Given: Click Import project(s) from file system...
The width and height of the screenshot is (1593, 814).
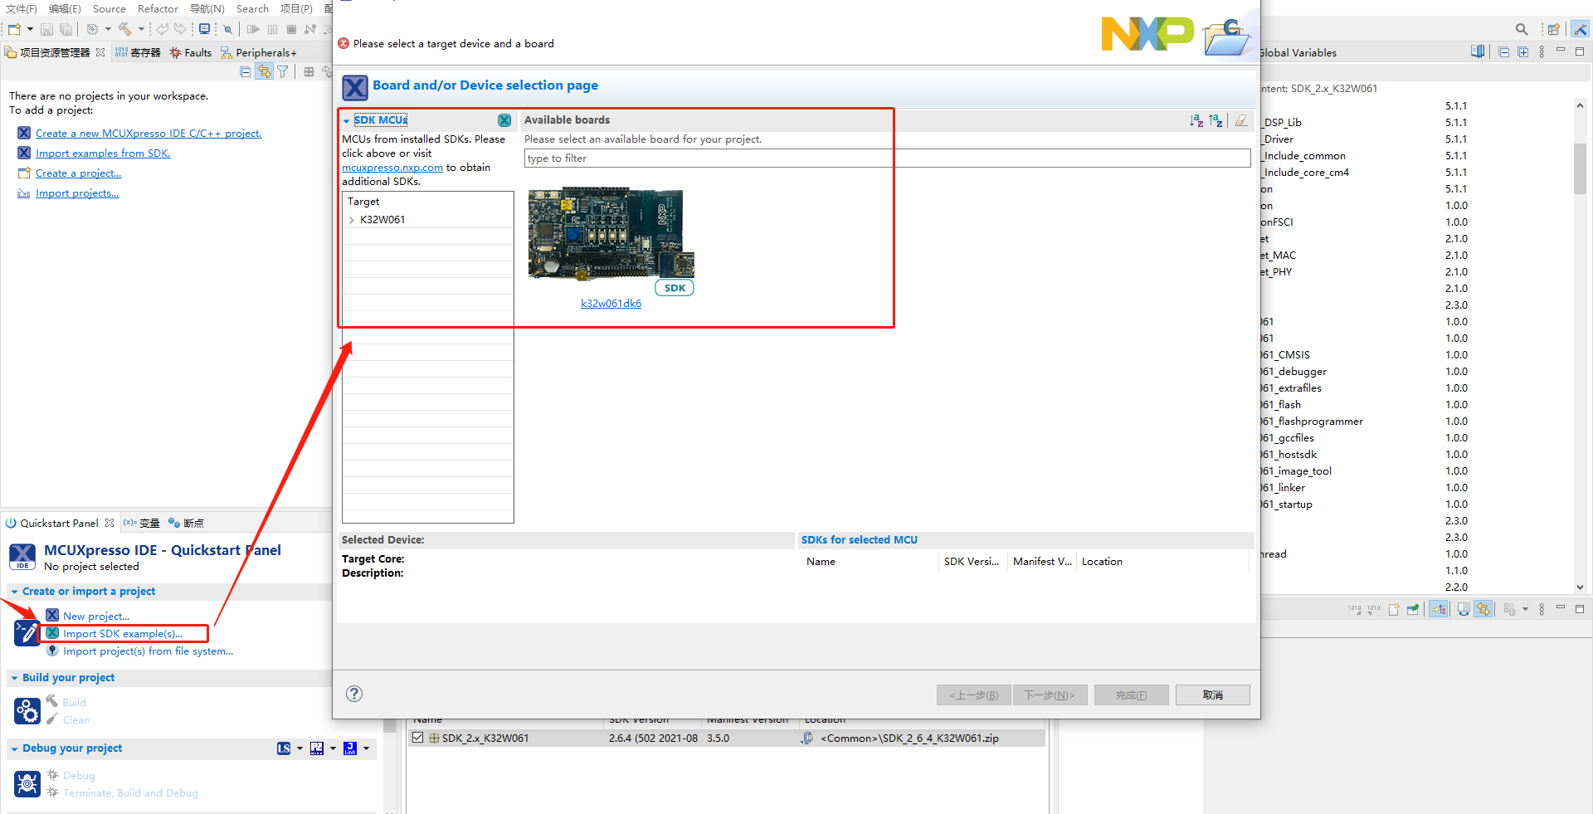Looking at the screenshot, I should tap(148, 651).
